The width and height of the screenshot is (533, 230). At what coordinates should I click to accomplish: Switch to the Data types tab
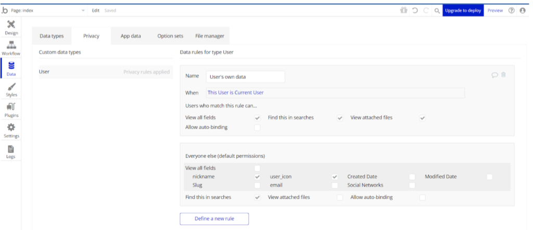(x=52, y=36)
